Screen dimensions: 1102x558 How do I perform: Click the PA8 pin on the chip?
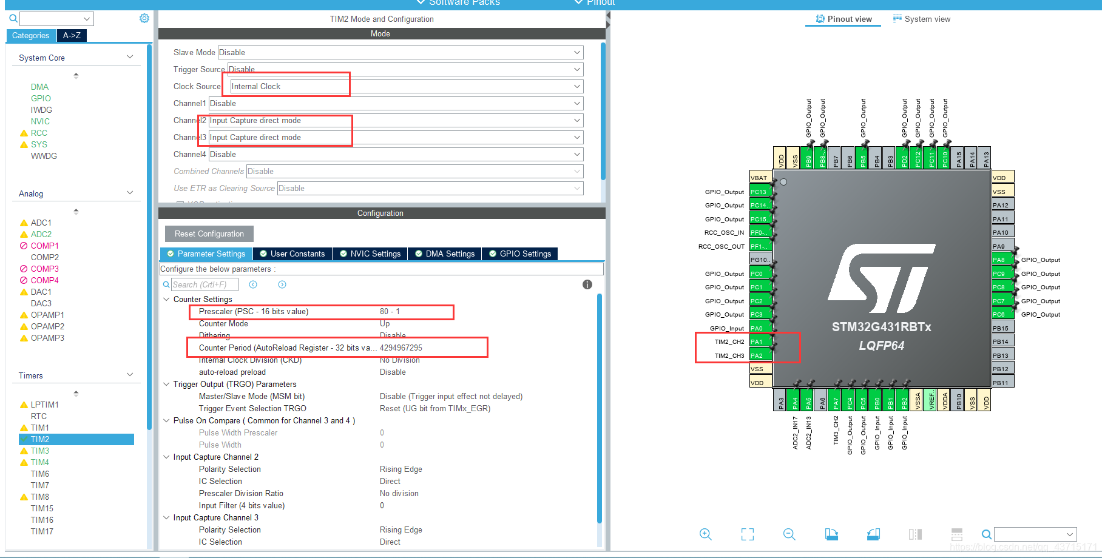click(x=1003, y=260)
